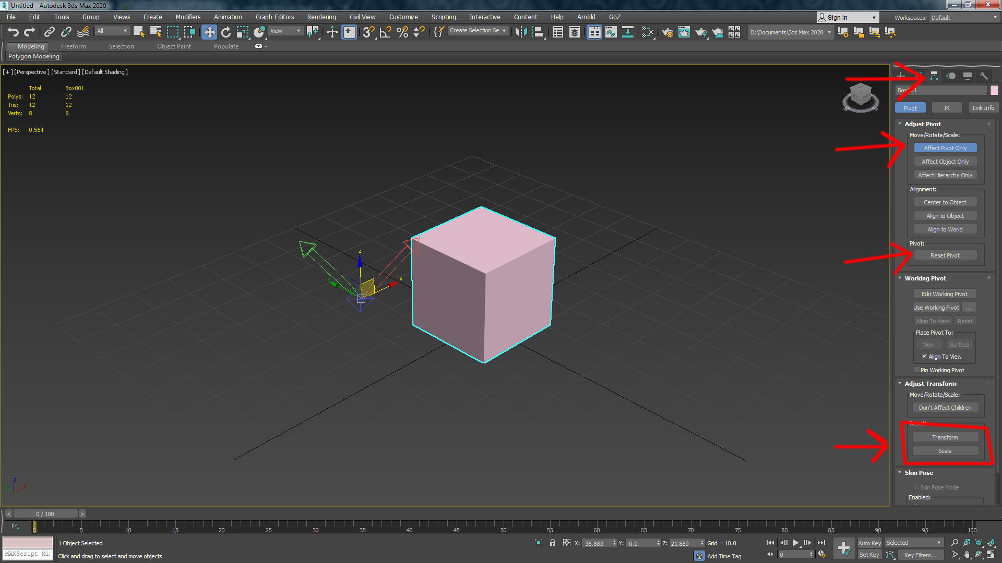
Task: Click Render Production teapot icon
Action: 701,32
